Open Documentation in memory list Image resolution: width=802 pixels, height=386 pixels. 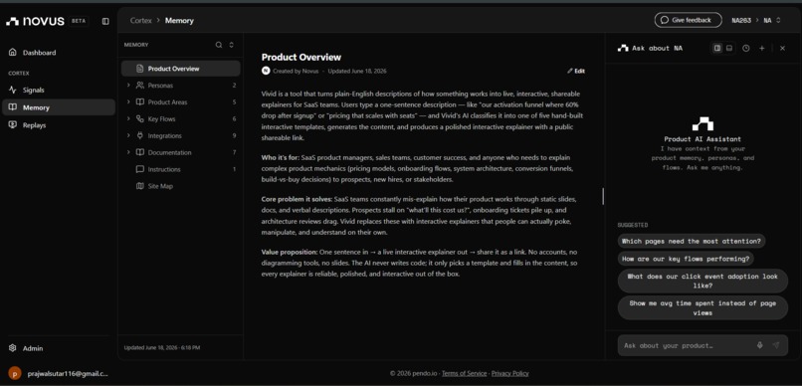[x=180, y=152]
